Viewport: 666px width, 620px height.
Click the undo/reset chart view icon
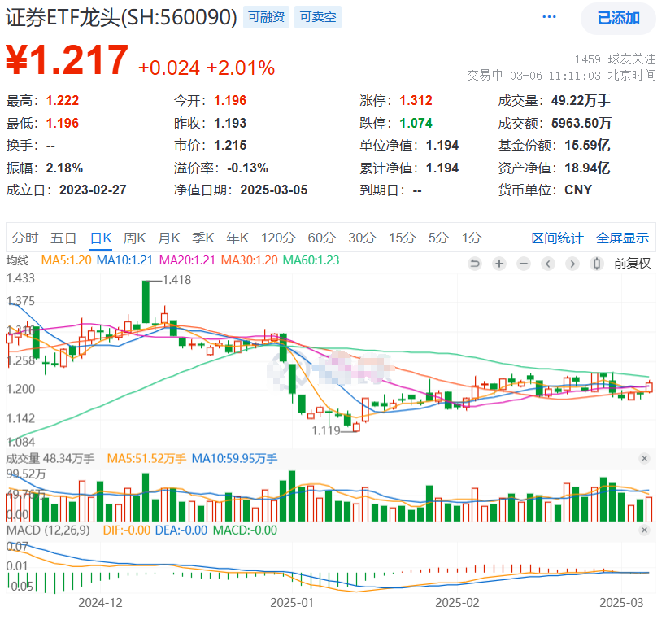[475, 263]
